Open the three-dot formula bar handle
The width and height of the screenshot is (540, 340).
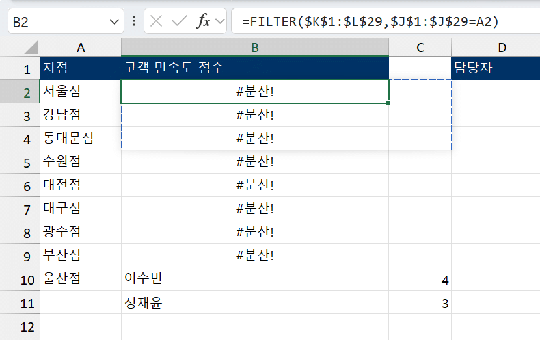tap(134, 21)
